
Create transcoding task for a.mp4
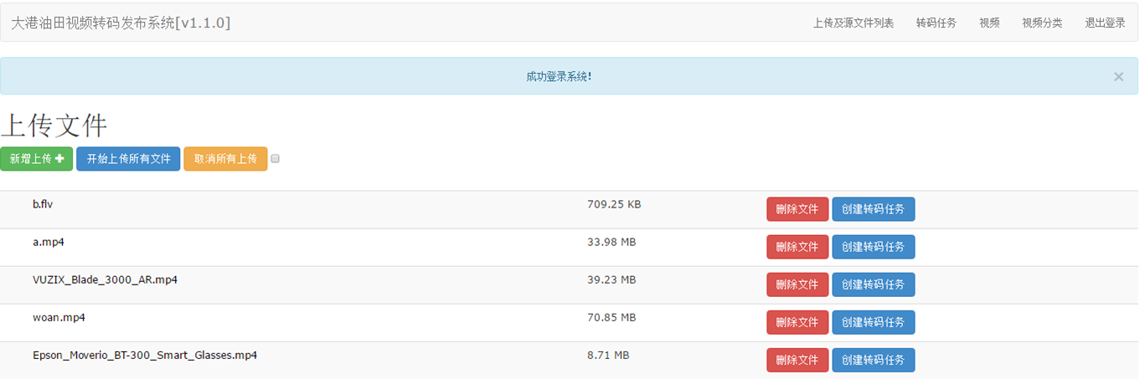pyautogui.click(x=873, y=247)
